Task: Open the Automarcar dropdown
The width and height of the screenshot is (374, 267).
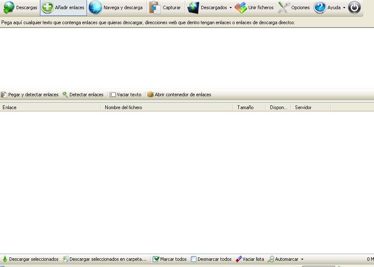Action: point(302,259)
